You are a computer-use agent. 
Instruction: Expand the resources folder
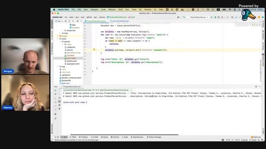[x=63, y=30]
